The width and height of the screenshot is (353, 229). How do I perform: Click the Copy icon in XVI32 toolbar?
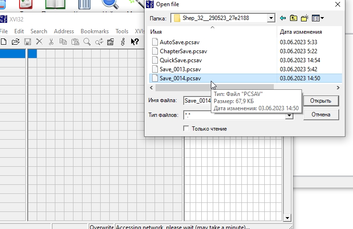(63, 42)
